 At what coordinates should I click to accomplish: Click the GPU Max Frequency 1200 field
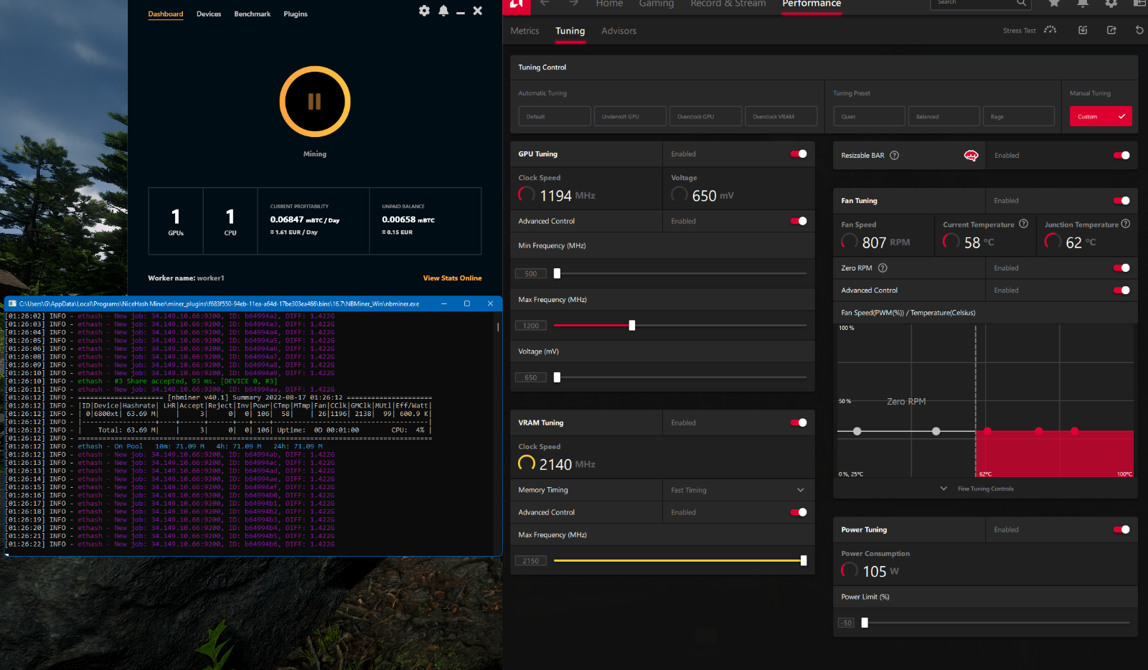tap(531, 326)
